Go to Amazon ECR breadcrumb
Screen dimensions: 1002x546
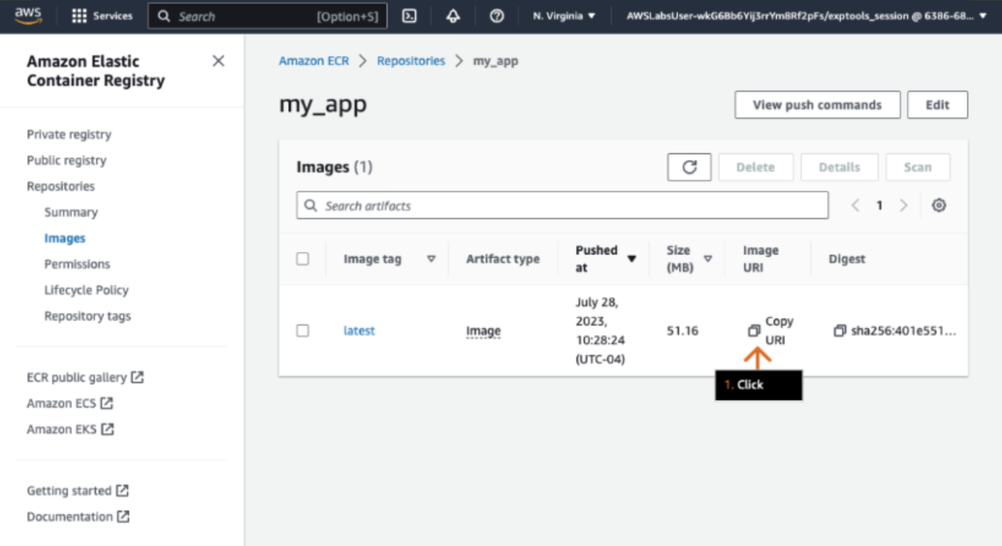click(x=314, y=61)
